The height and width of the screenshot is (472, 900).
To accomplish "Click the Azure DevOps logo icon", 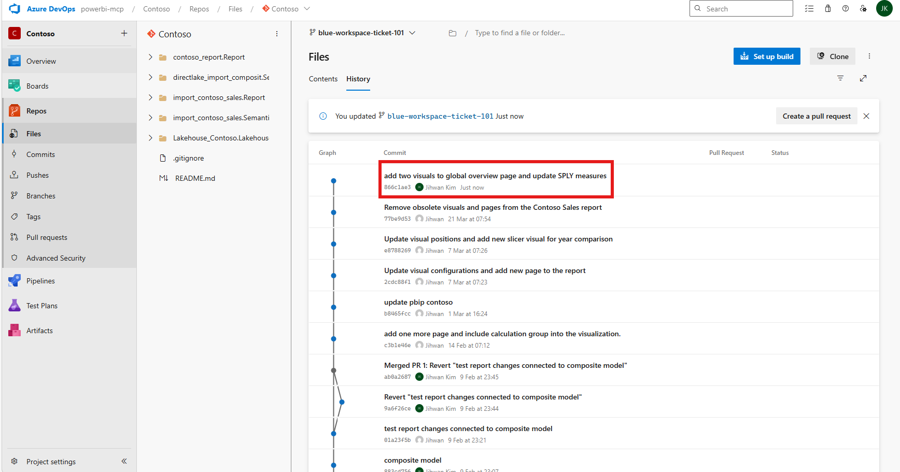I will tap(15, 9).
